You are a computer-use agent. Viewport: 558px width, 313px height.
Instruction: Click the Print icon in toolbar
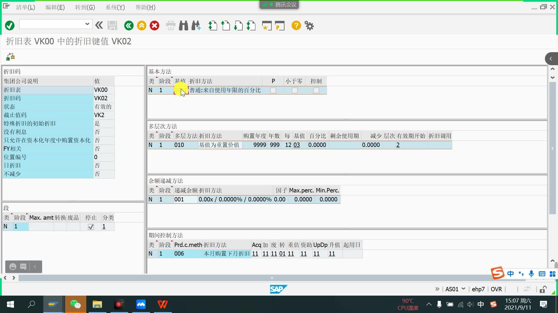point(171,26)
